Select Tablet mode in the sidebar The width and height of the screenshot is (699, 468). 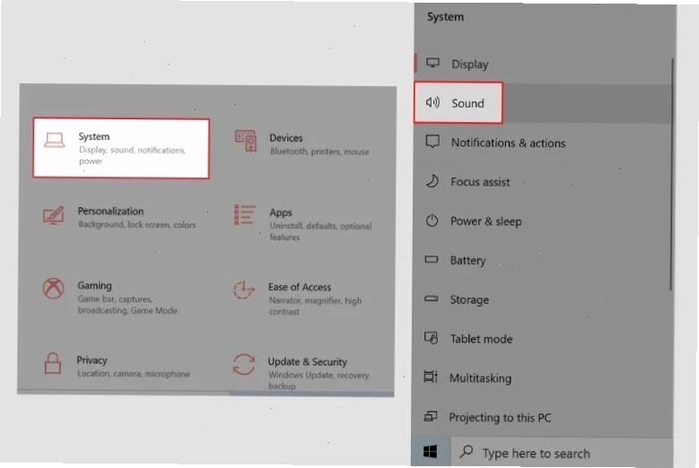coord(543,338)
